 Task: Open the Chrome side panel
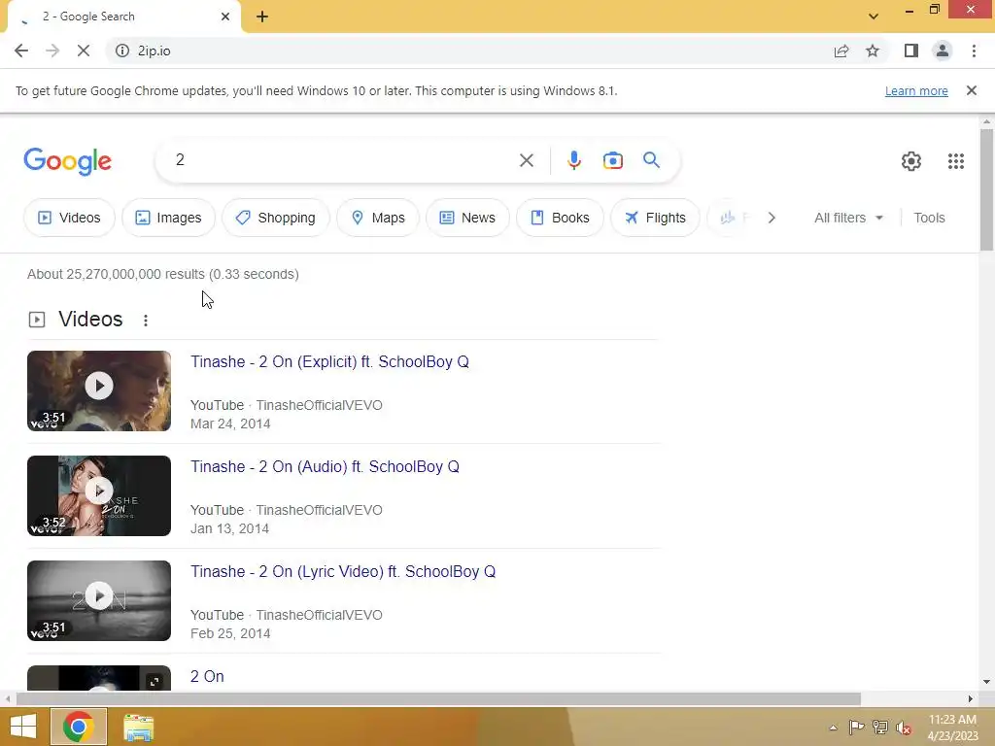(911, 51)
